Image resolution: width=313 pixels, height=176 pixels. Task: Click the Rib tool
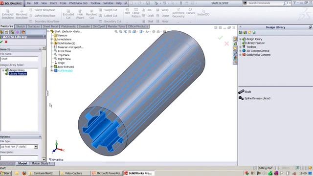click(x=147, y=10)
